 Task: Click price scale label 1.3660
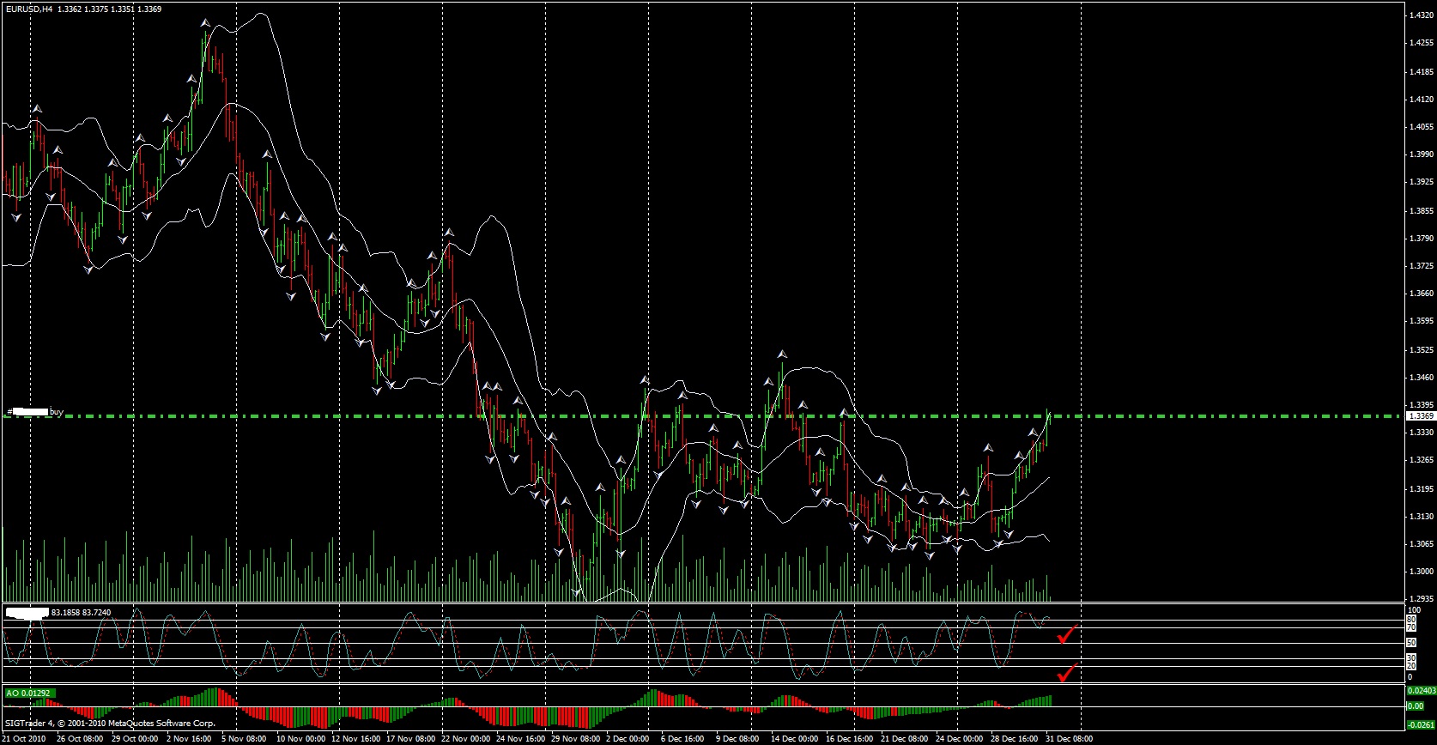point(1420,294)
